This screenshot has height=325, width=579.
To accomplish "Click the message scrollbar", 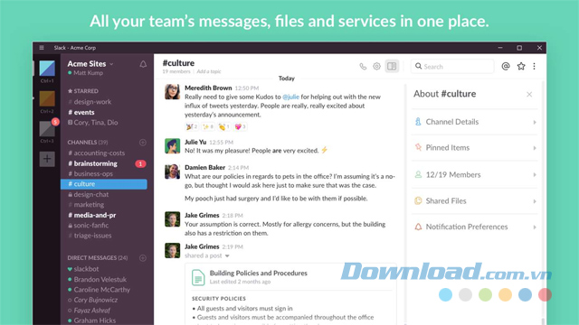I will (x=405, y=202).
